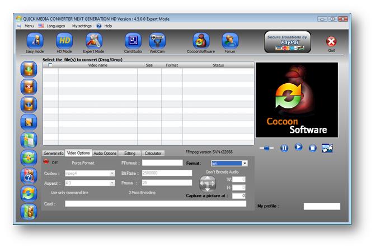Enable the Force Format option

[83, 163]
